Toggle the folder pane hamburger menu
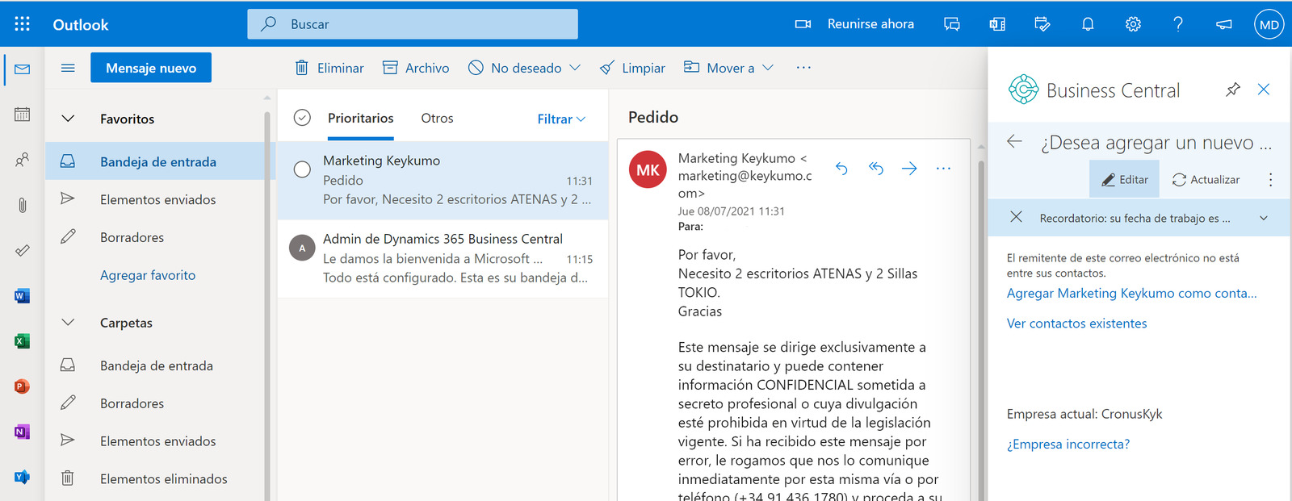Image resolution: width=1292 pixels, height=501 pixels. tap(68, 68)
